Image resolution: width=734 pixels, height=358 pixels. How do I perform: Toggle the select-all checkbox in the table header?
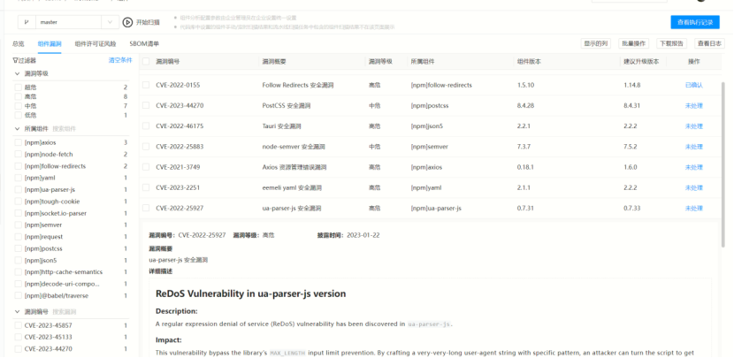pyautogui.click(x=146, y=62)
